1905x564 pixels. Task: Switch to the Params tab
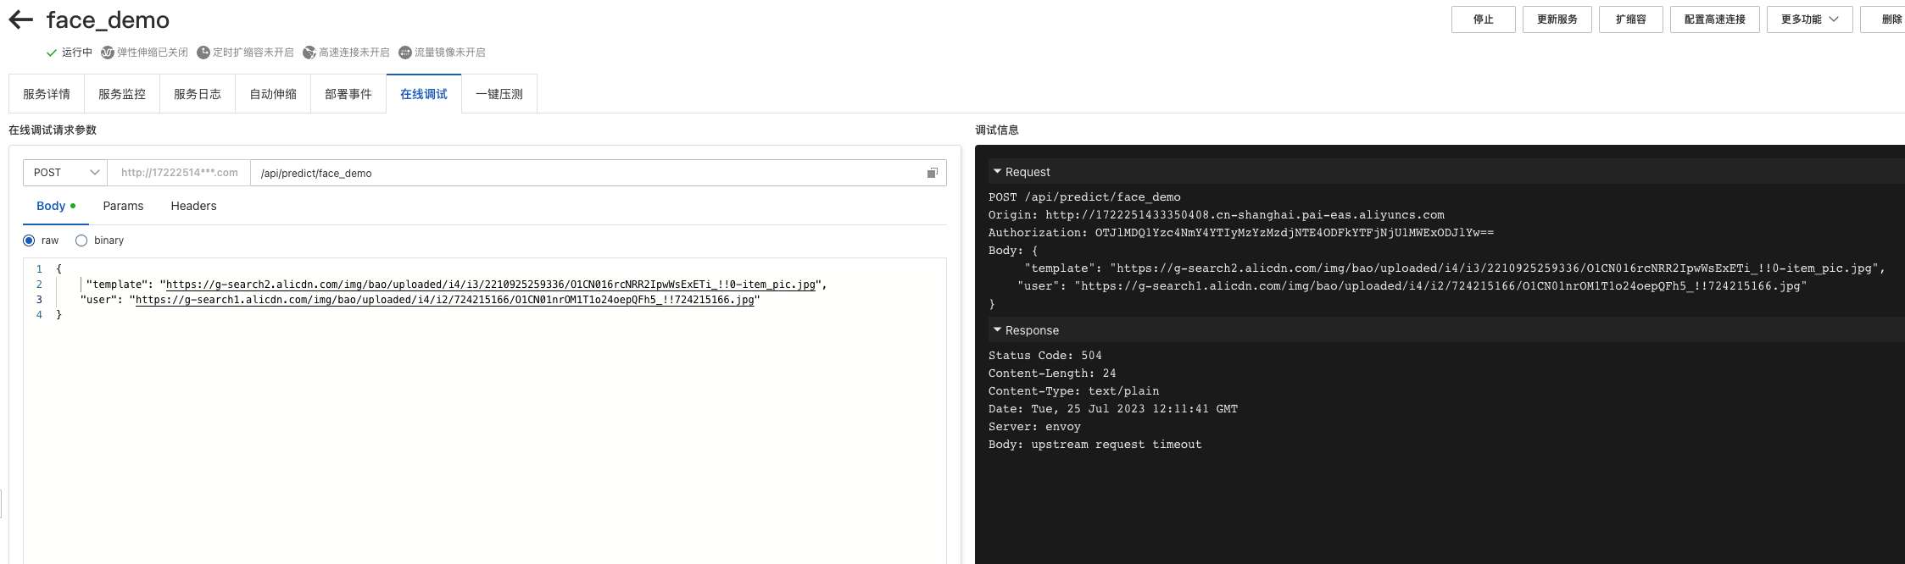123,206
